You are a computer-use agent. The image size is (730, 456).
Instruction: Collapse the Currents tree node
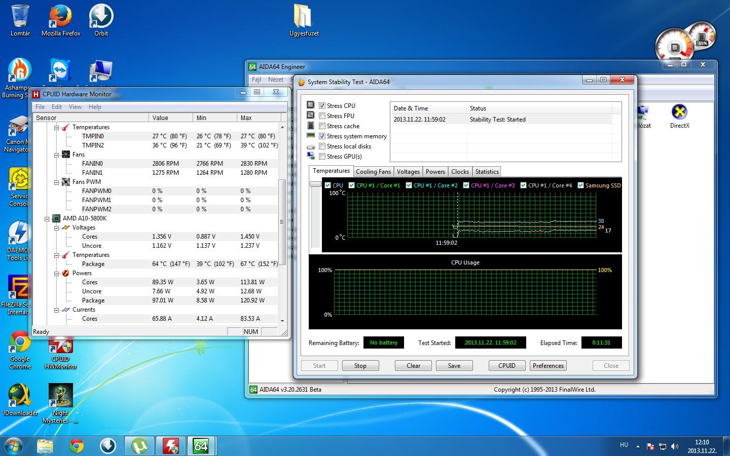pos(57,310)
